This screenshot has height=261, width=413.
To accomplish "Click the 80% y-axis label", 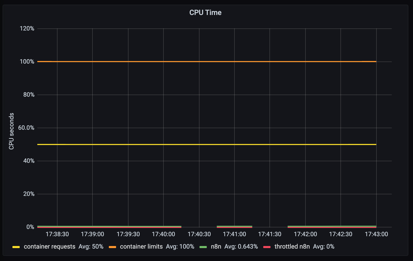I will pyautogui.click(x=29, y=95).
